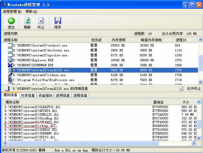The height and width of the screenshot is (153, 203).
Task: Click process list scrollbar up arrow
Action: pyautogui.click(x=200, y=40)
